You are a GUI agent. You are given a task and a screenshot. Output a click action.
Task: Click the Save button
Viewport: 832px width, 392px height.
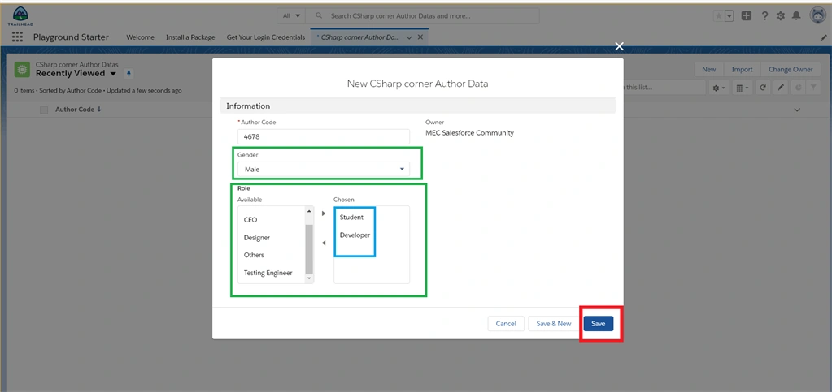point(598,324)
